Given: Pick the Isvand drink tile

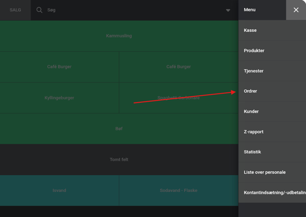Looking at the screenshot, I should [59, 190].
